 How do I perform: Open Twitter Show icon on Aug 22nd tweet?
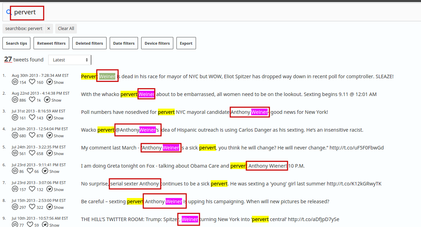(x=47, y=100)
